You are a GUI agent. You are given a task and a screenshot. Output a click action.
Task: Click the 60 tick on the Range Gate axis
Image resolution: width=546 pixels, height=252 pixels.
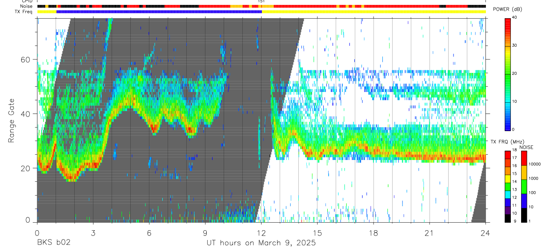click(x=26, y=60)
